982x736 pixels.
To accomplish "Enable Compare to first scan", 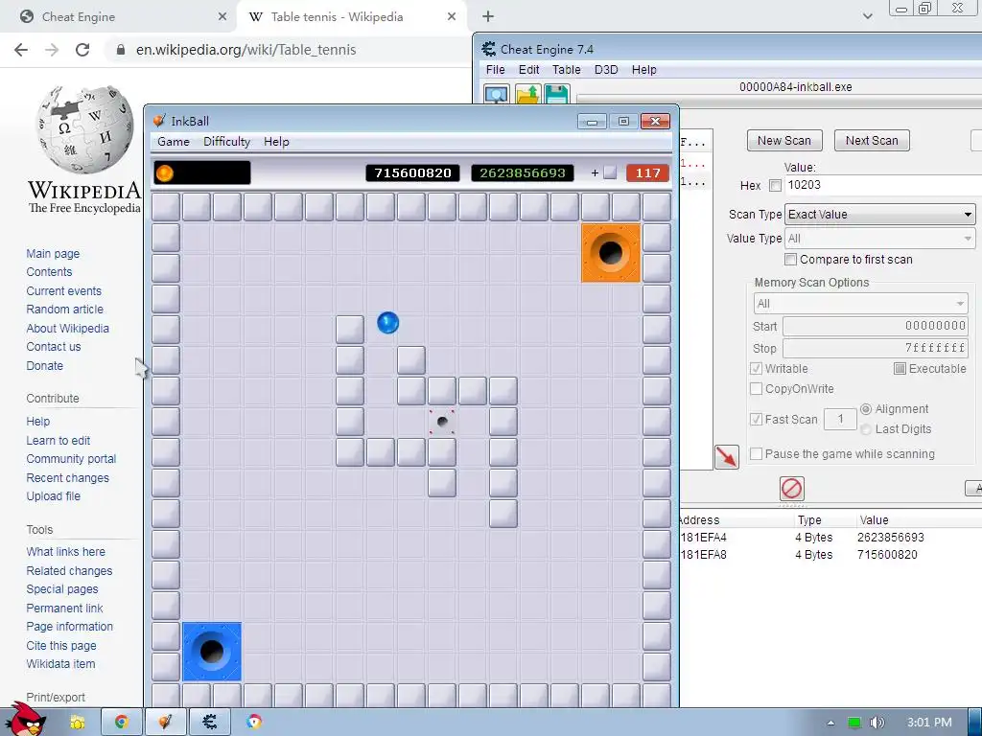I will [791, 259].
